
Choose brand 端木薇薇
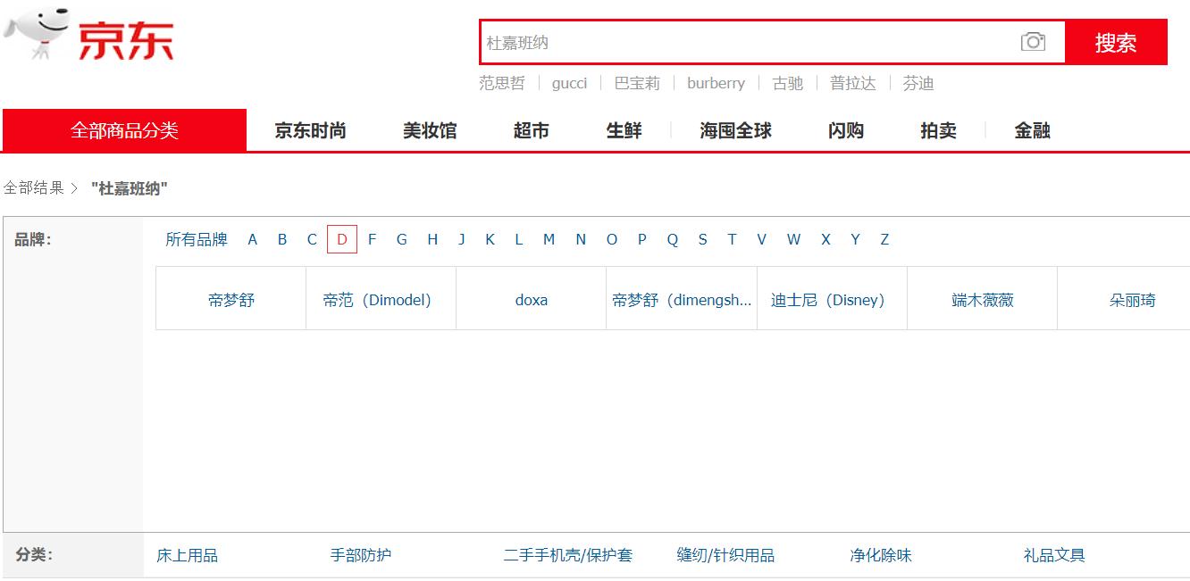[982, 300]
